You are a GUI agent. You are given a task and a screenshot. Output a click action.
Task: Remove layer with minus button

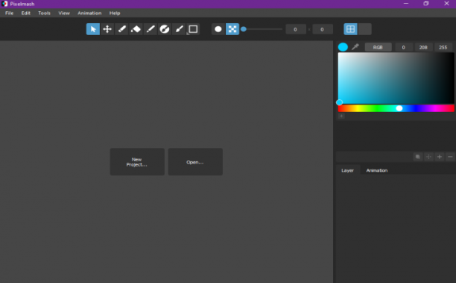(x=450, y=157)
